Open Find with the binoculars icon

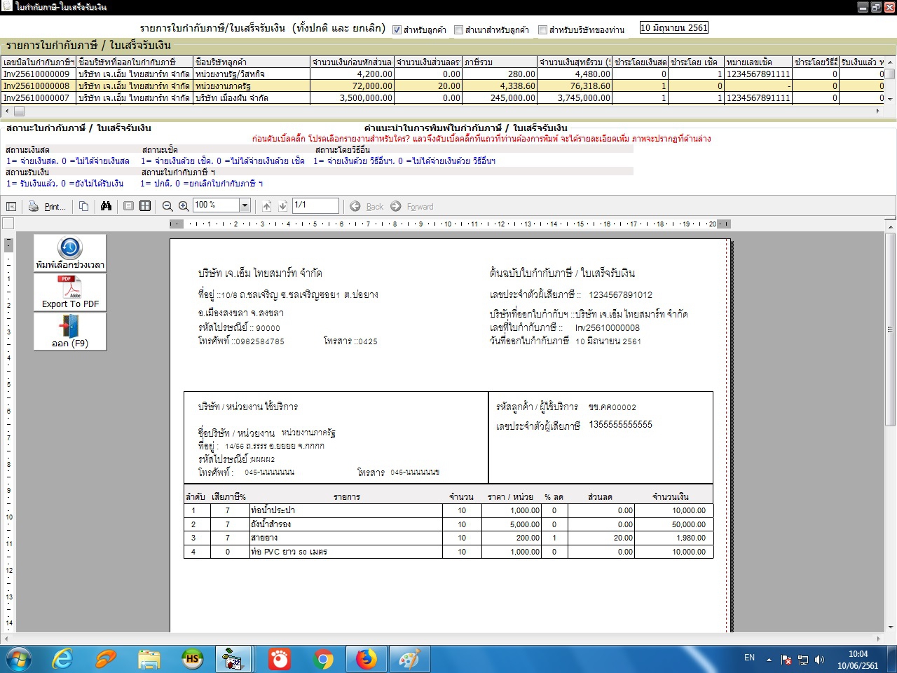pyautogui.click(x=106, y=206)
